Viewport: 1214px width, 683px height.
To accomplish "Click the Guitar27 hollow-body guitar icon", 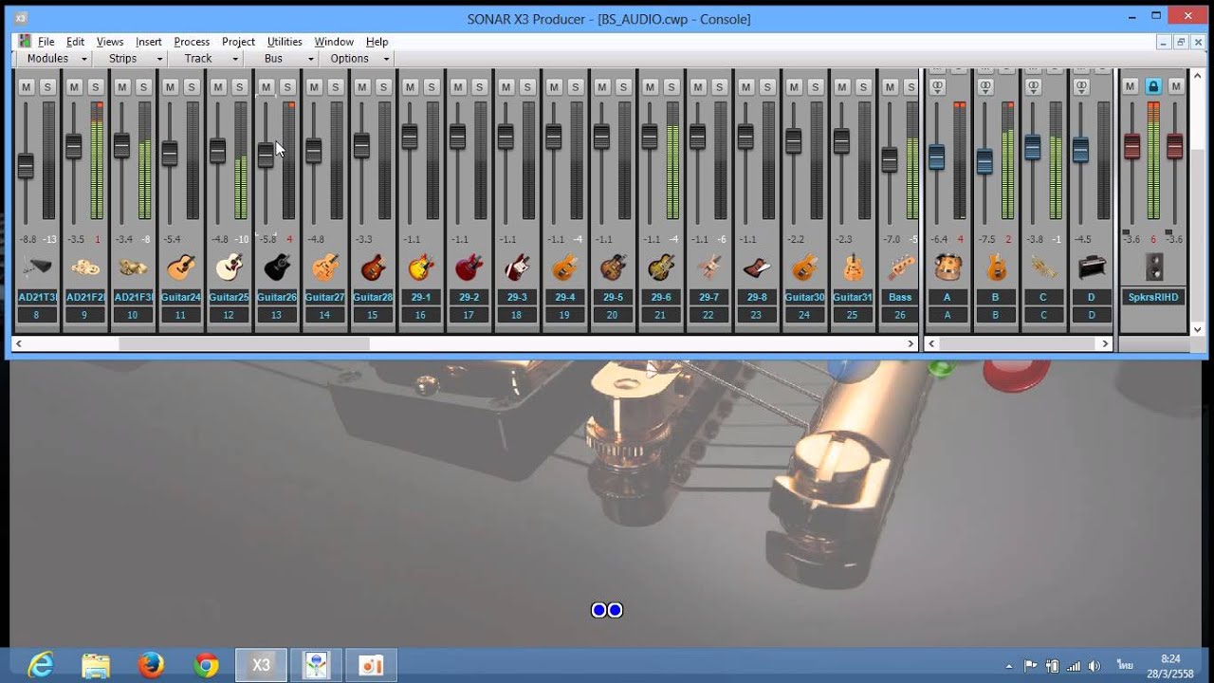I will pos(324,268).
